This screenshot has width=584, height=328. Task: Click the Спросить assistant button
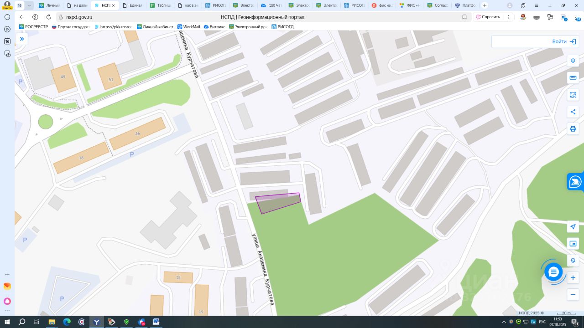pos(488,17)
